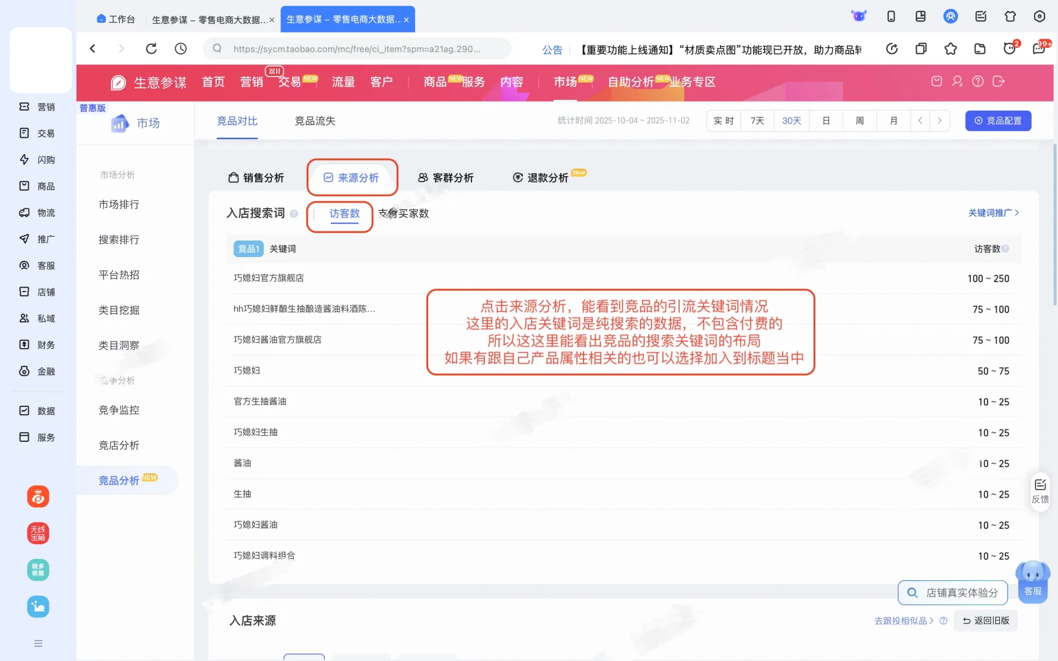Switch to the 竞品流失 tab
The height and width of the screenshot is (661, 1058).
pos(315,121)
